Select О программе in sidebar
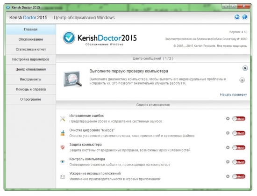The height and width of the screenshot is (196, 257). coord(31,99)
